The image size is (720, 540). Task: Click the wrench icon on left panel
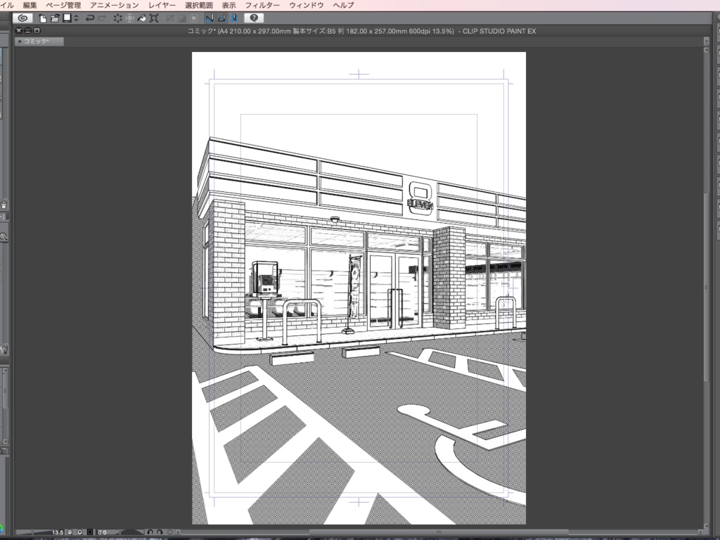[4, 349]
